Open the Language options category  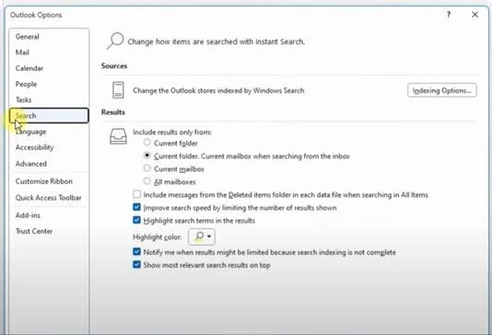click(30, 132)
